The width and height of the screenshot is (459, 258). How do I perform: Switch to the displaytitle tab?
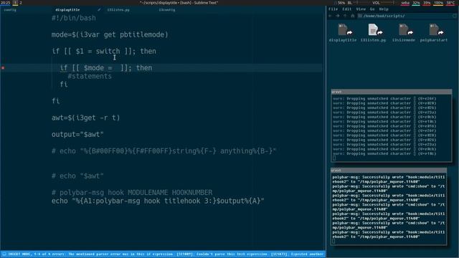click(67, 10)
